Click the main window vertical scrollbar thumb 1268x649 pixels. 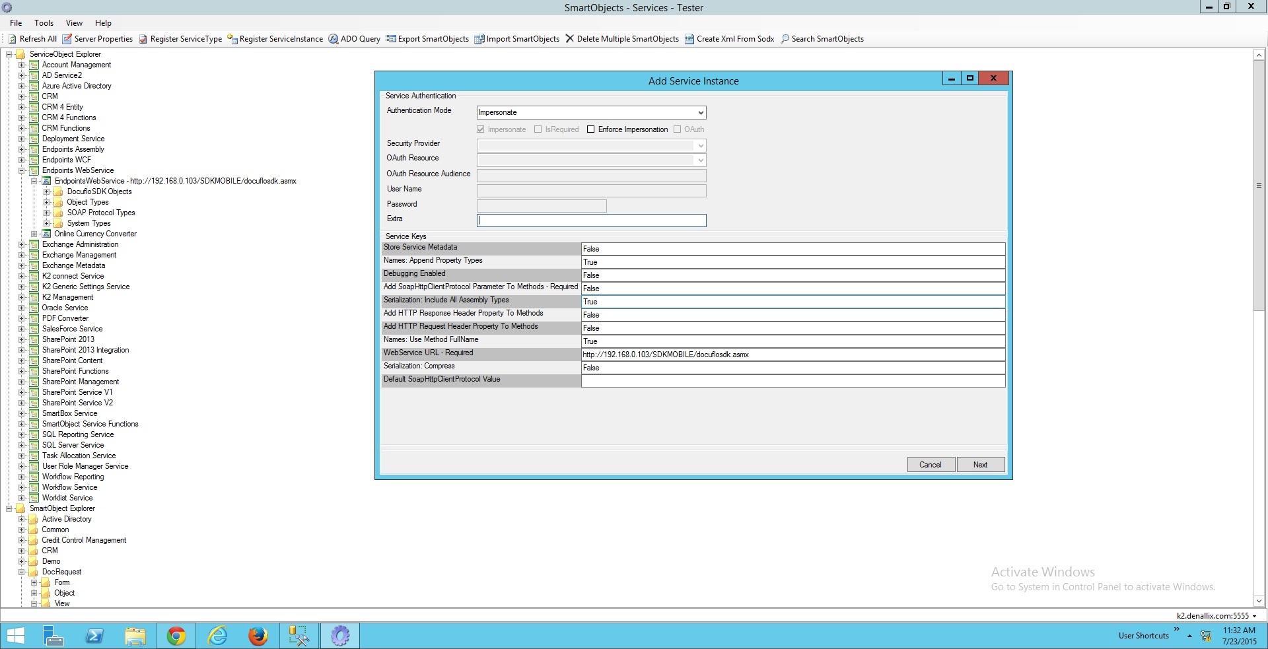point(1259,186)
